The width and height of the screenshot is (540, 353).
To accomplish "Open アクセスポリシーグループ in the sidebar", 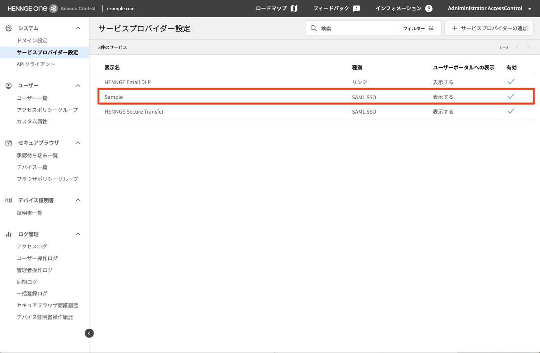I will point(47,110).
